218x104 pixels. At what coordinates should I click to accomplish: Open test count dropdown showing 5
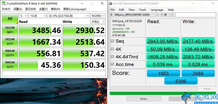coord(23,16)
